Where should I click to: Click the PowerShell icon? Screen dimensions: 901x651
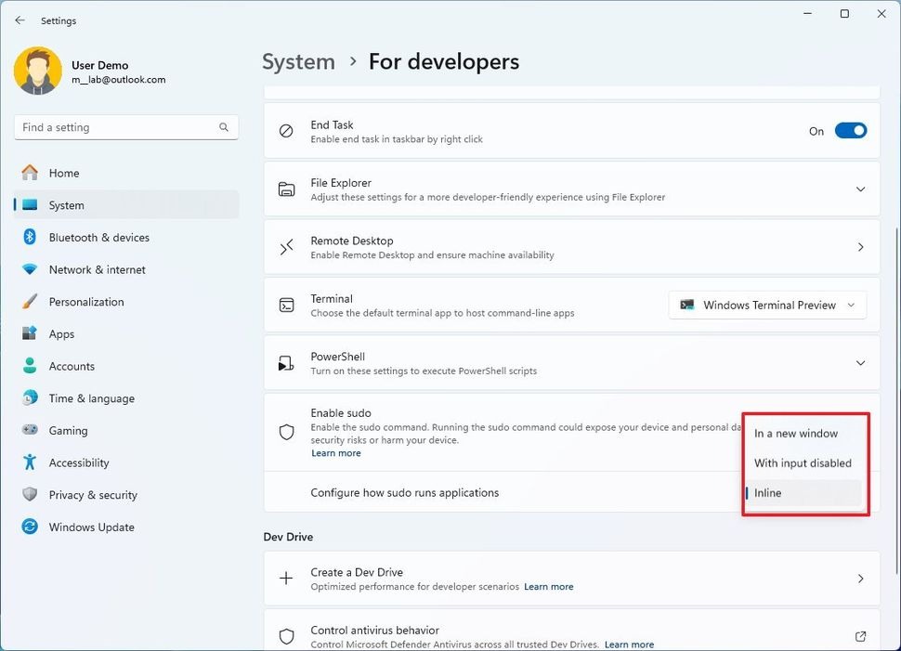pos(286,363)
